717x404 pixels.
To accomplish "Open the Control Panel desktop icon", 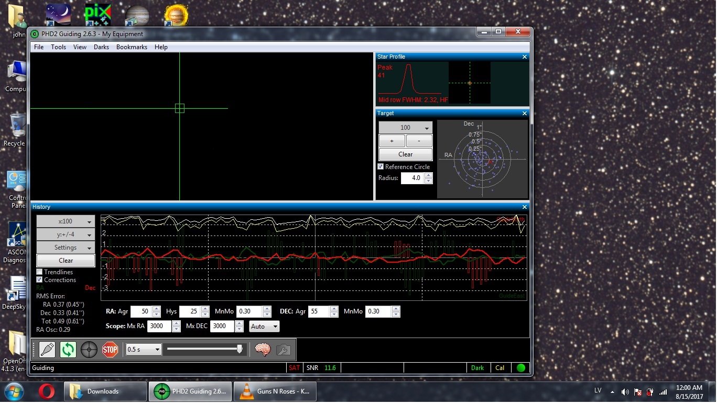I will point(17,189).
